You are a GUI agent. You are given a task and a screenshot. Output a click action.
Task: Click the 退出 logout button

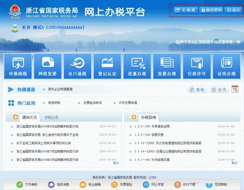(x=233, y=10)
